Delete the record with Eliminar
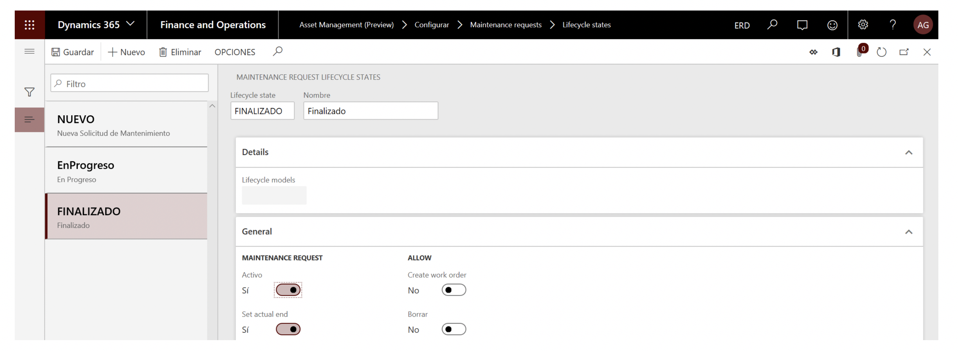This screenshot has width=958, height=351. pos(180,52)
